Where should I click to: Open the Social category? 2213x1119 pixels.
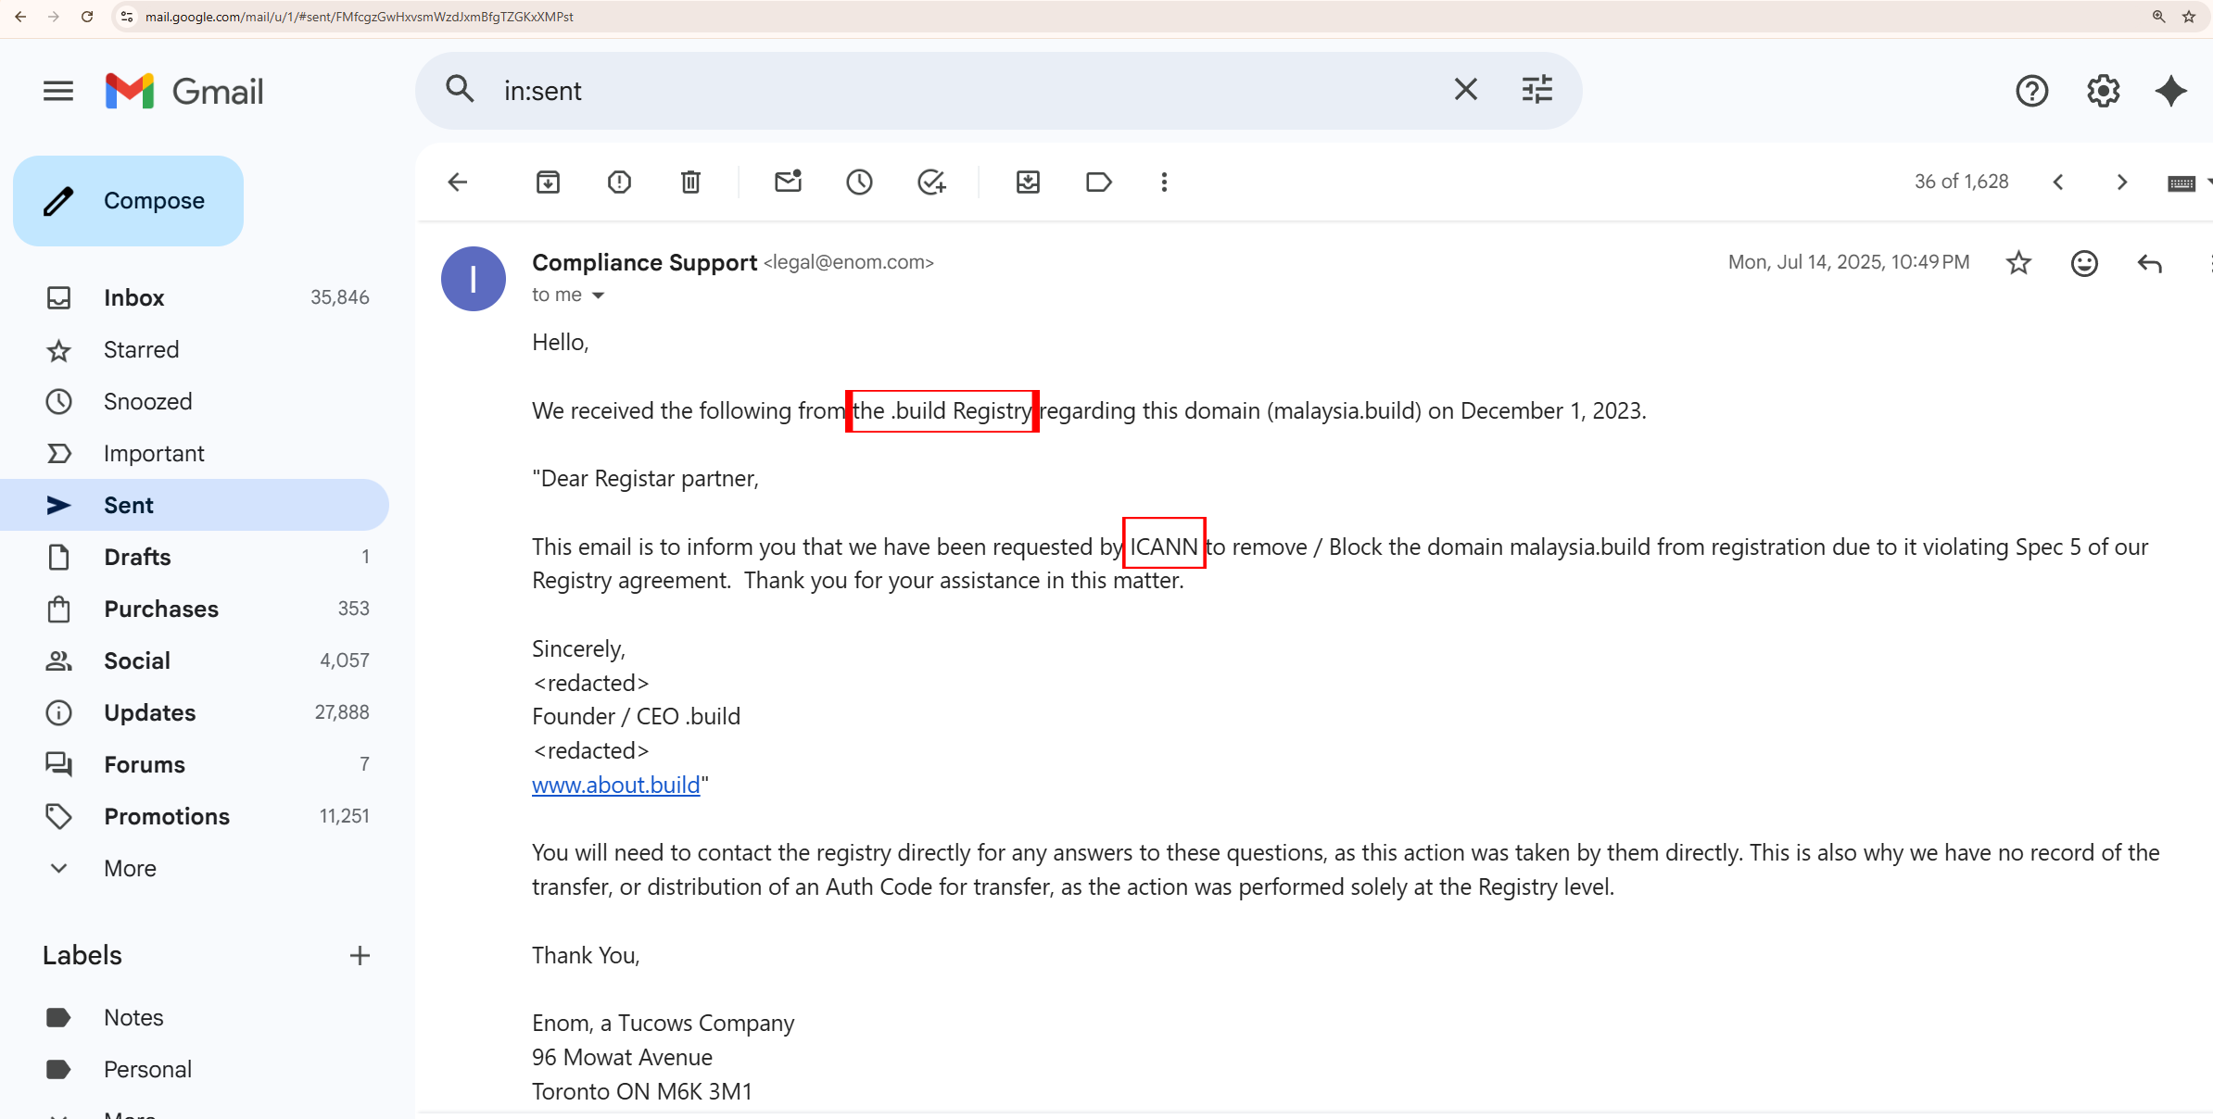click(195, 660)
